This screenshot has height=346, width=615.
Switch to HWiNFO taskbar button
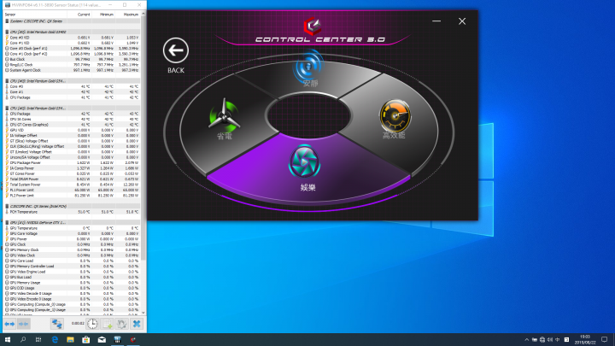click(x=117, y=340)
